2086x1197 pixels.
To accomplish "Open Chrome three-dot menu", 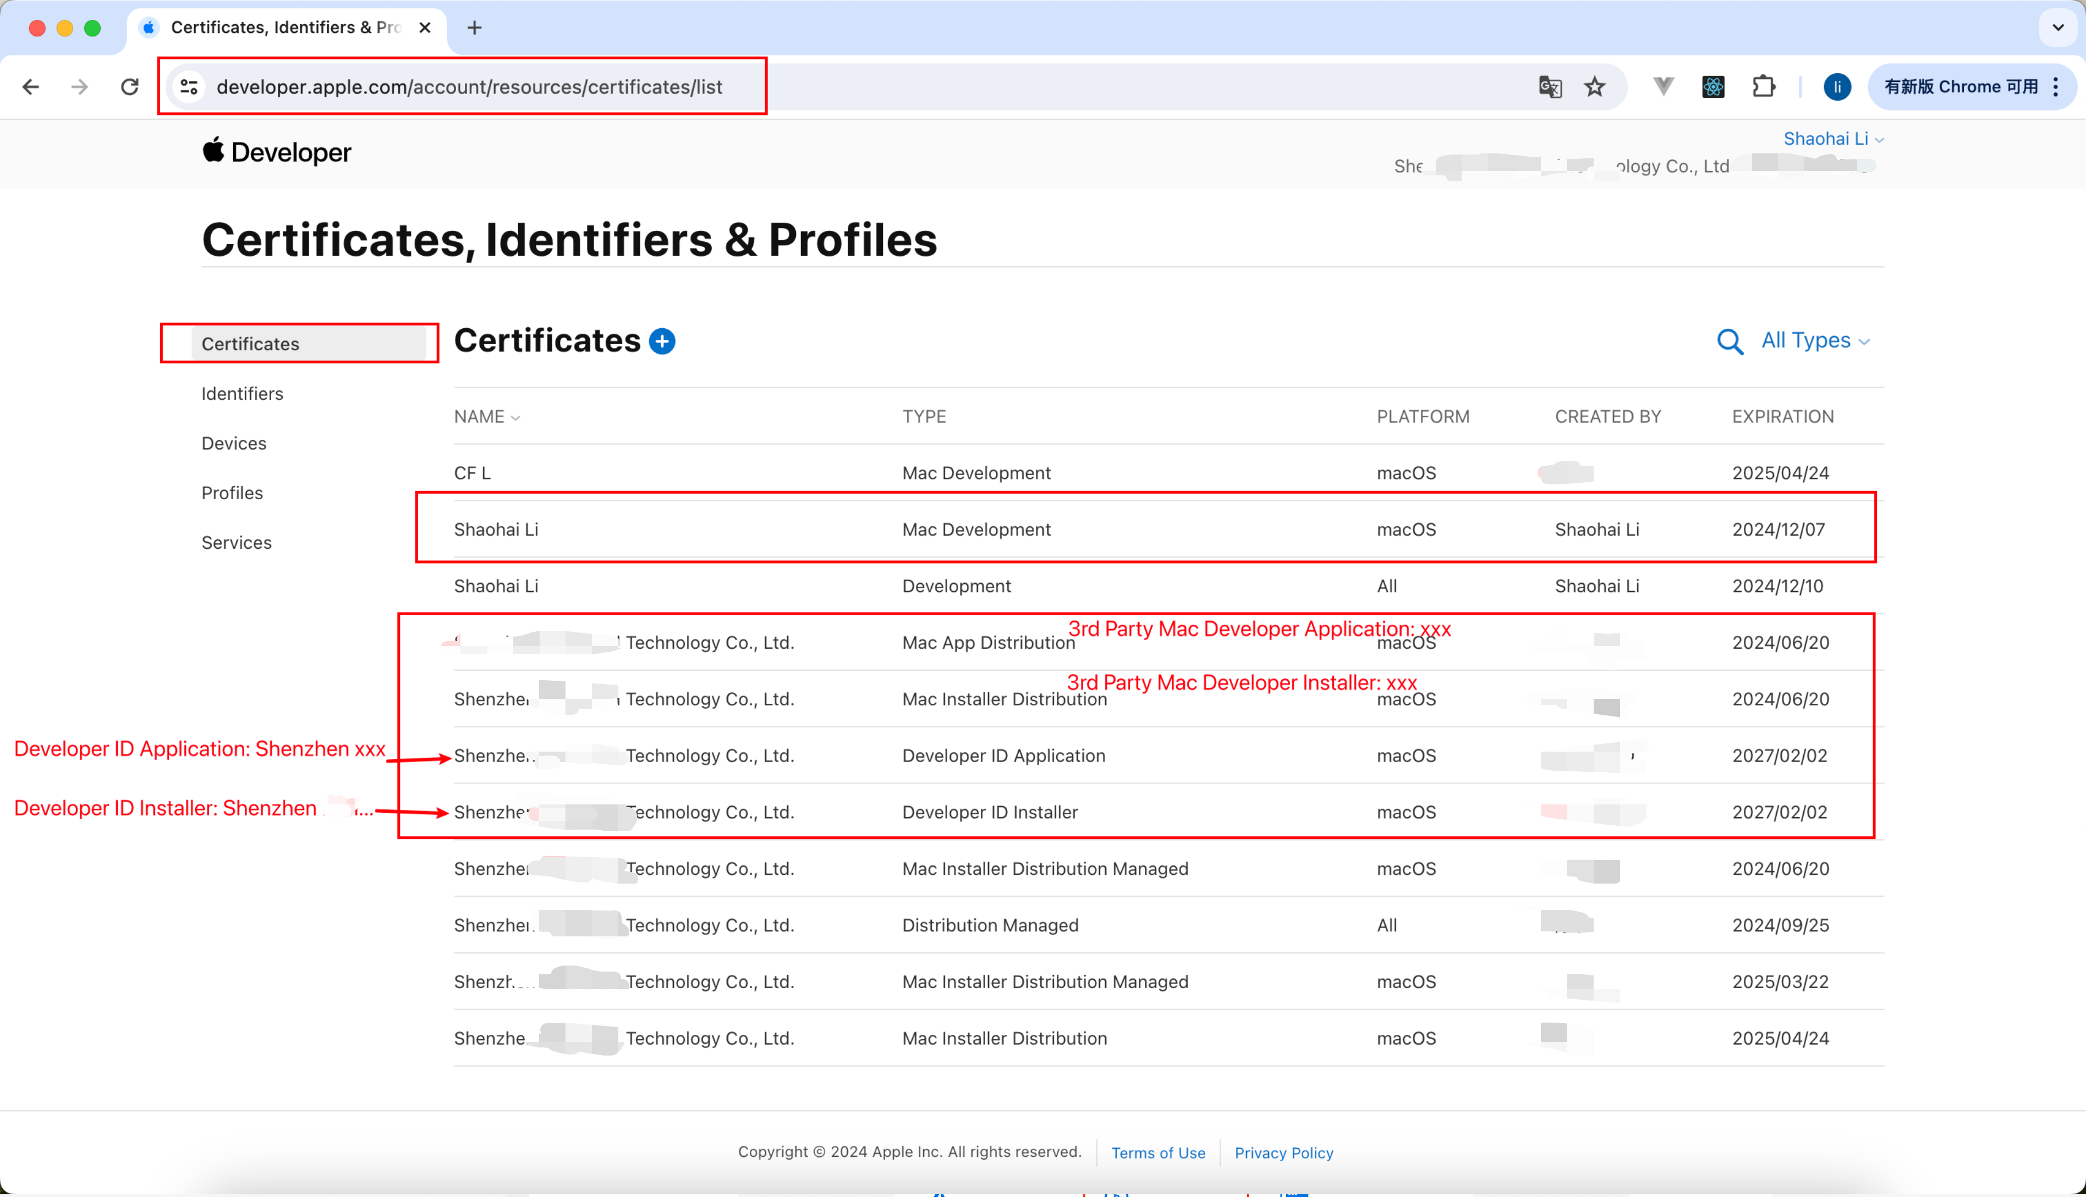I will pos(2056,87).
